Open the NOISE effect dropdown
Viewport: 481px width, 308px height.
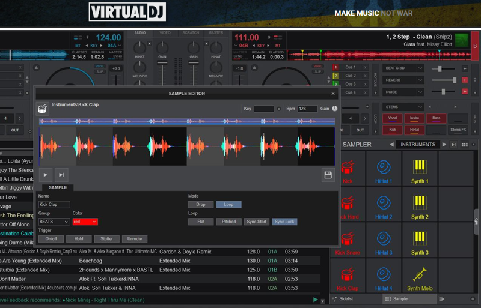(403, 92)
